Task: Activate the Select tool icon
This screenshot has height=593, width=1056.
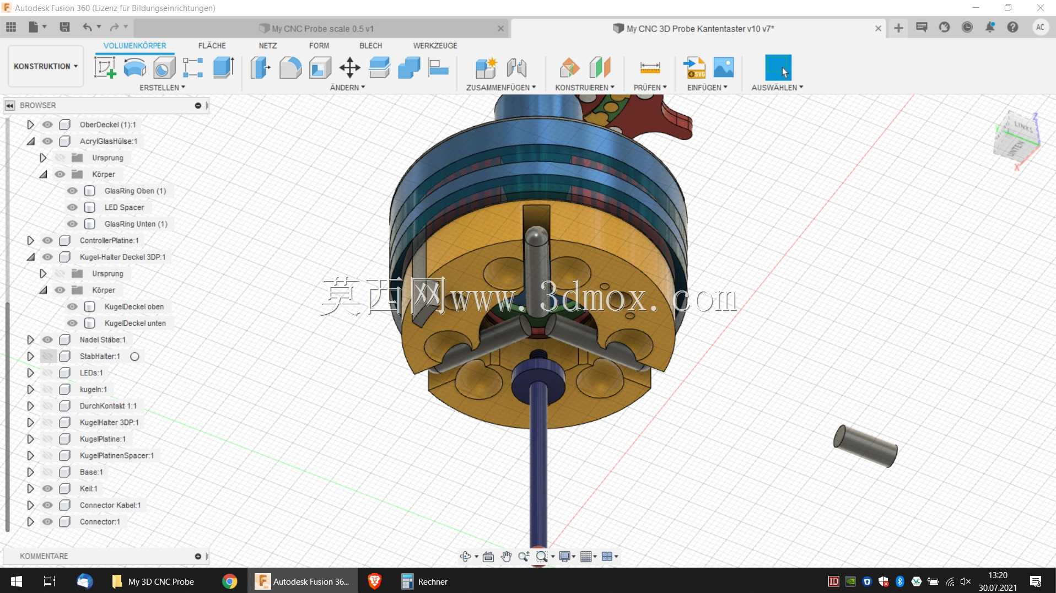Action: 778,67
